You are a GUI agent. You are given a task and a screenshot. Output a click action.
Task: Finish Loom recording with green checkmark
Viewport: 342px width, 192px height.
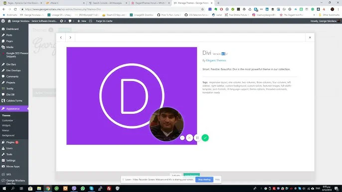205,138
